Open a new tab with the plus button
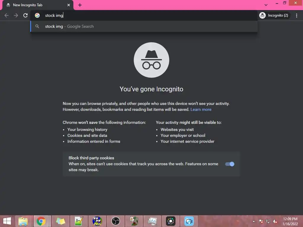This screenshot has width=303, height=227. pyautogui.click(x=80, y=5)
